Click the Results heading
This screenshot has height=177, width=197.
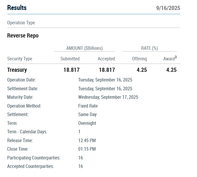[x=17, y=8]
